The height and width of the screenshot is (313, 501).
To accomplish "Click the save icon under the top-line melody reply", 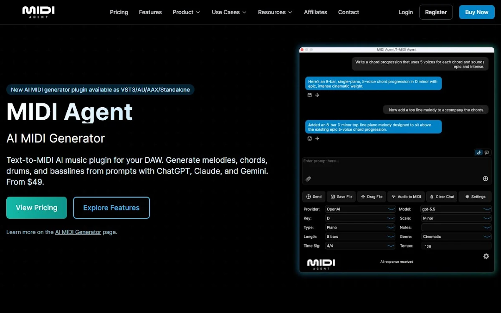I will click(309, 139).
